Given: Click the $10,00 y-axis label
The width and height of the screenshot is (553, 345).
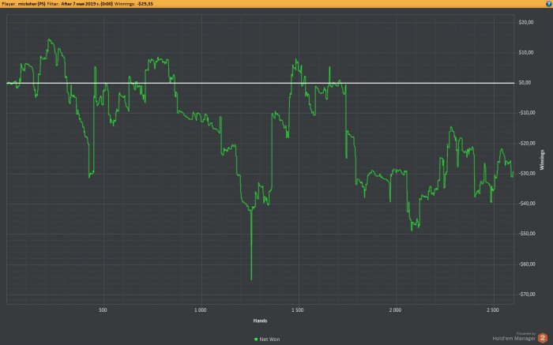Looking at the screenshot, I should click(526, 53).
